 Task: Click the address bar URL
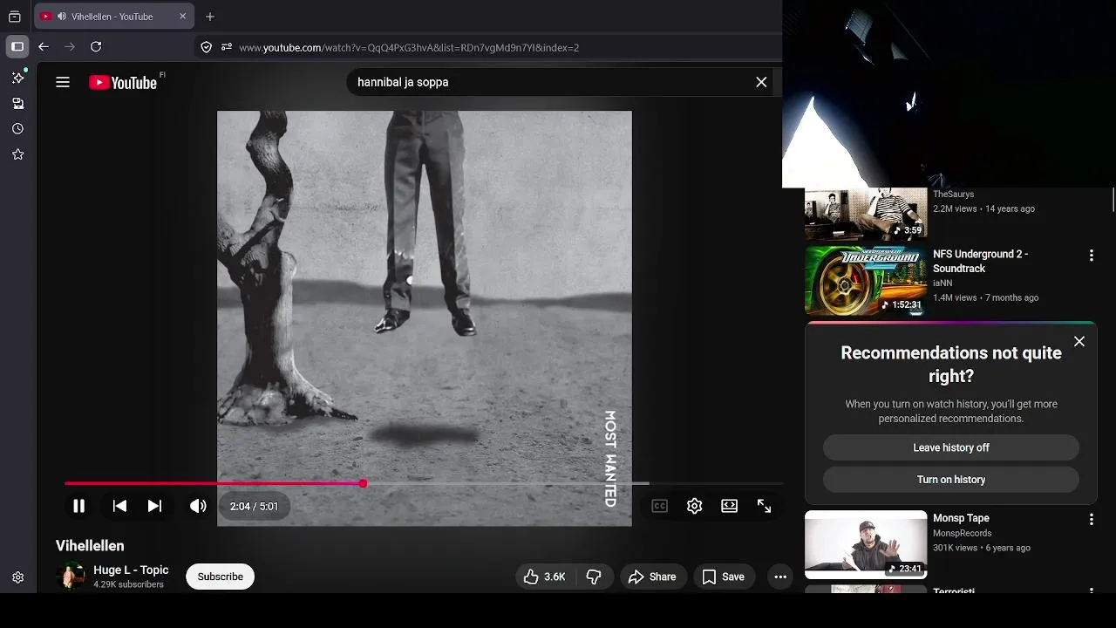pyautogui.click(x=409, y=47)
